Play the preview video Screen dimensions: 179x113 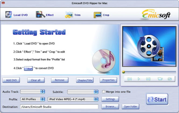(139, 79)
